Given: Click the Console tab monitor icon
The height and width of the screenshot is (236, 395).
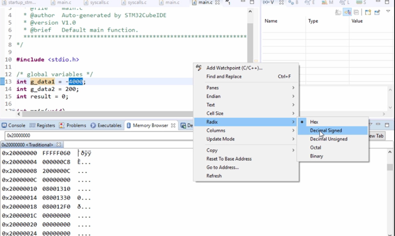Looking at the screenshot, I should pyautogui.click(x=4, y=125).
